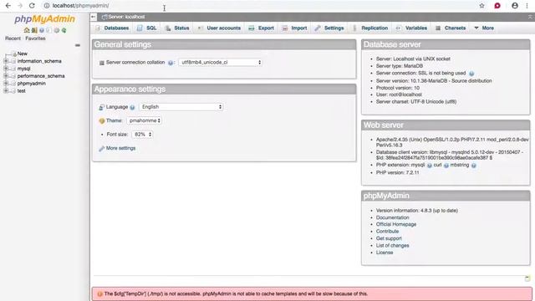Viewport: 535px width, 301px height.
Task: Click New to create a database
Action: (x=23, y=54)
